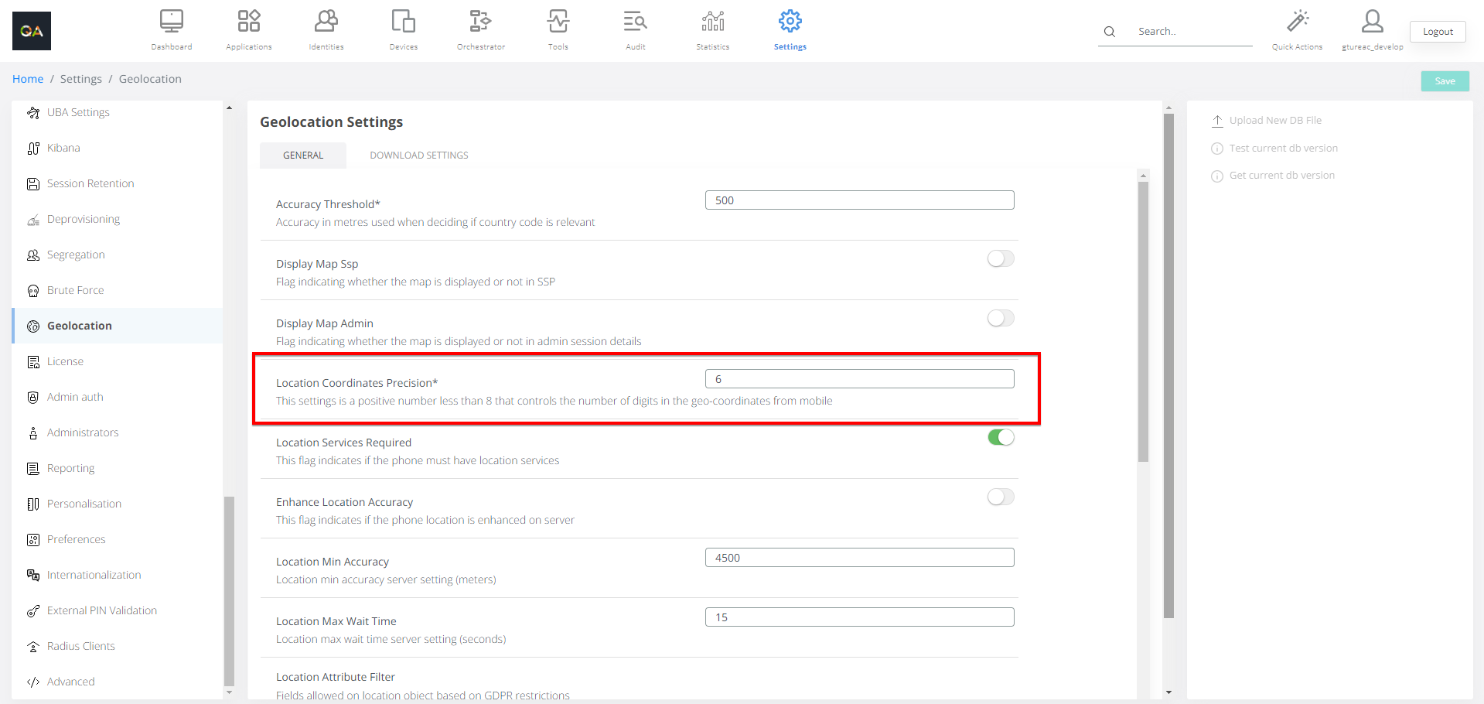Image resolution: width=1484 pixels, height=704 pixels.
Task: Open the Dashboard icon in top navigation
Action: click(x=171, y=22)
